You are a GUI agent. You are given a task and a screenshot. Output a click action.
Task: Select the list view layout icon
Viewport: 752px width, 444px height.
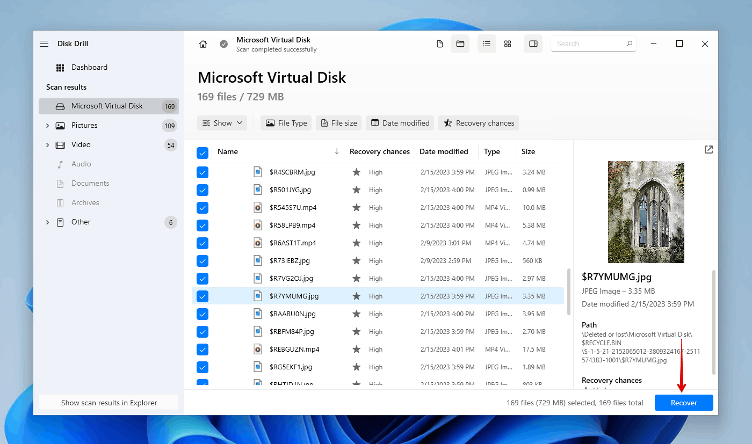point(487,44)
